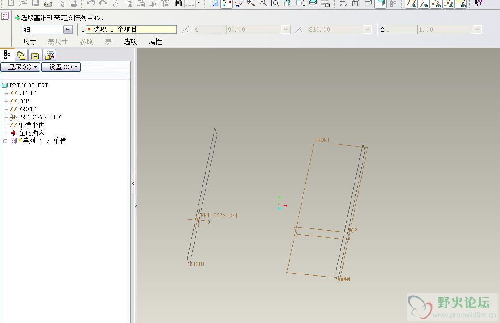Open the pattern type dropdown showing 轴
Image resolution: width=500 pixels, height=323 pixels.
pyautogui.click(x=68, y=30)
